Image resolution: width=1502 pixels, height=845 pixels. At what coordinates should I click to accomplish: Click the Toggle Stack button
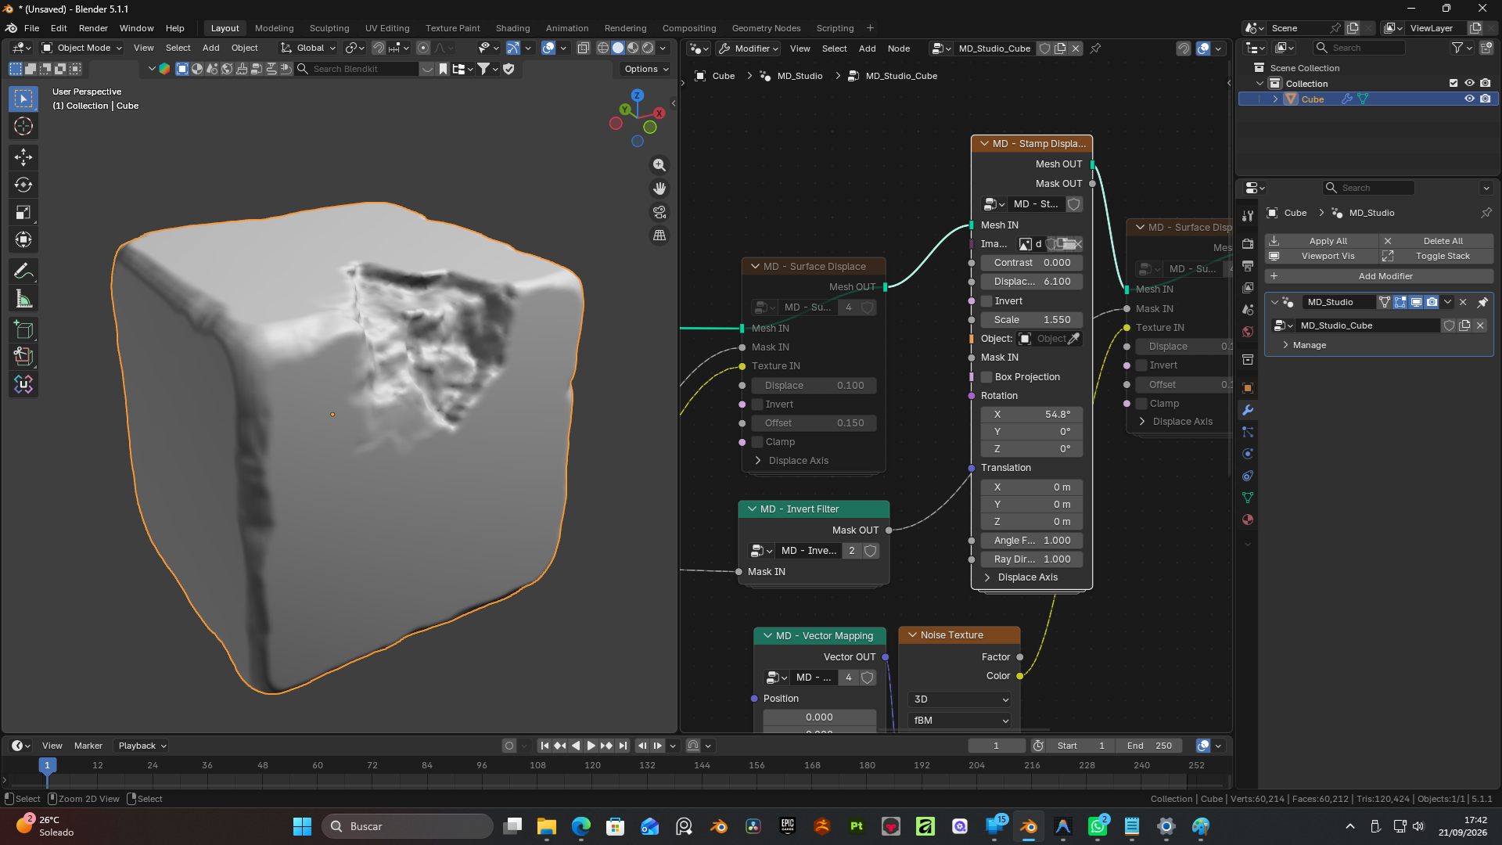(x=1436, y=256)
